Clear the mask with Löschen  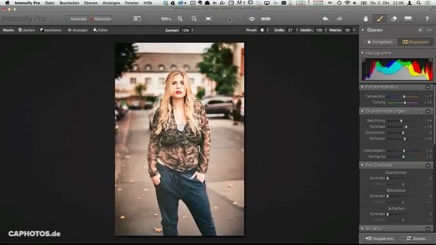point(27,30)
